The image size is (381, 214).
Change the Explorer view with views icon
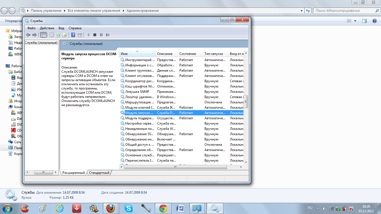coord(349,21)
